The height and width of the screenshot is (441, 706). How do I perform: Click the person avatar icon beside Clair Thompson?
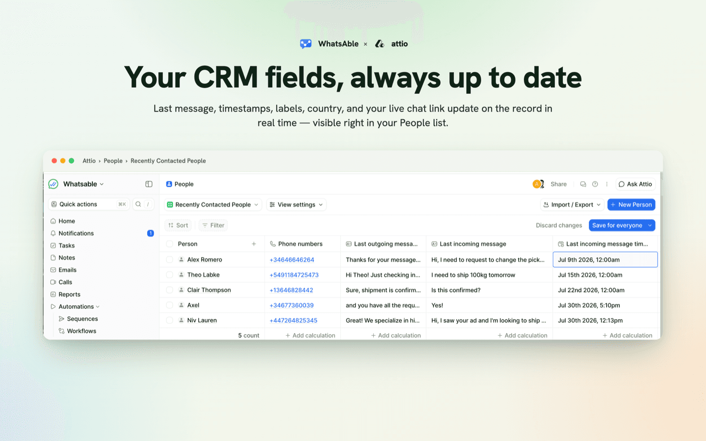point(181,290)
